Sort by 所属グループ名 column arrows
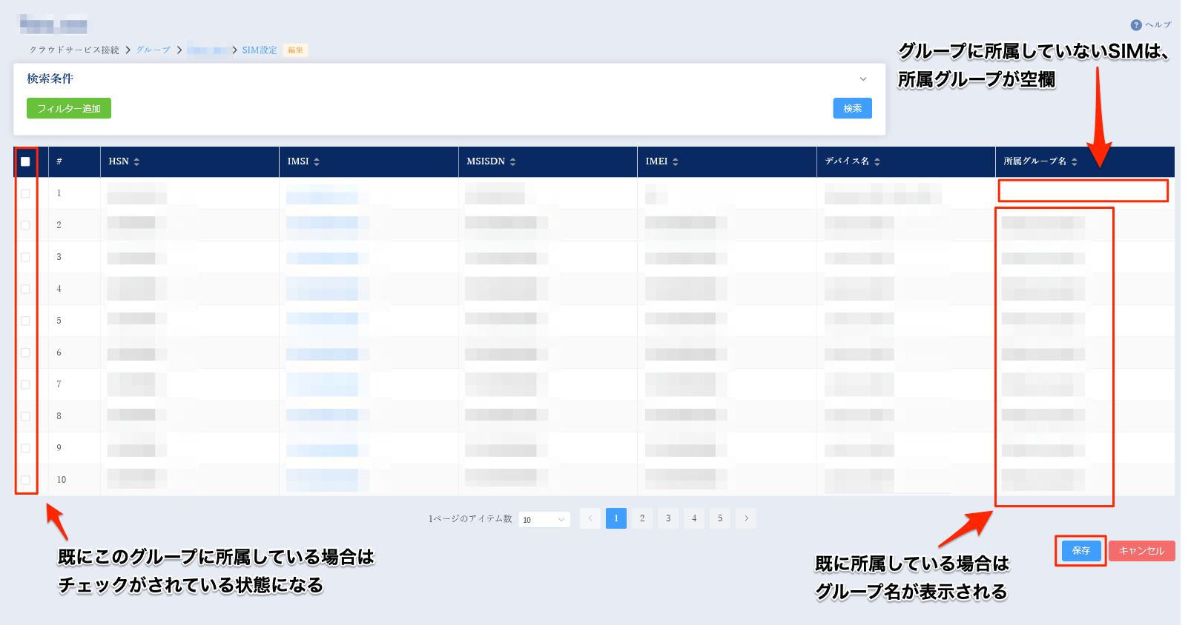 (x=1074, y=161)
